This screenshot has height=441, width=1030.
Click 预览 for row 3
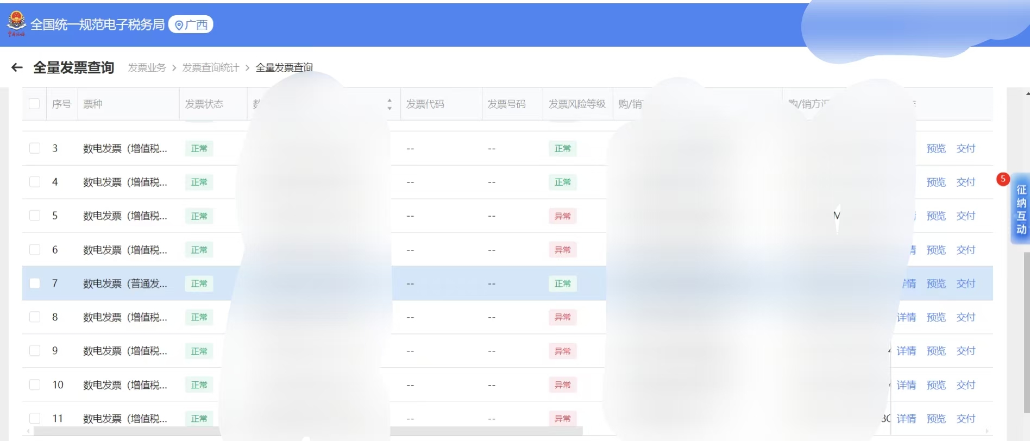pyautogui.click(x=936, y=148)
